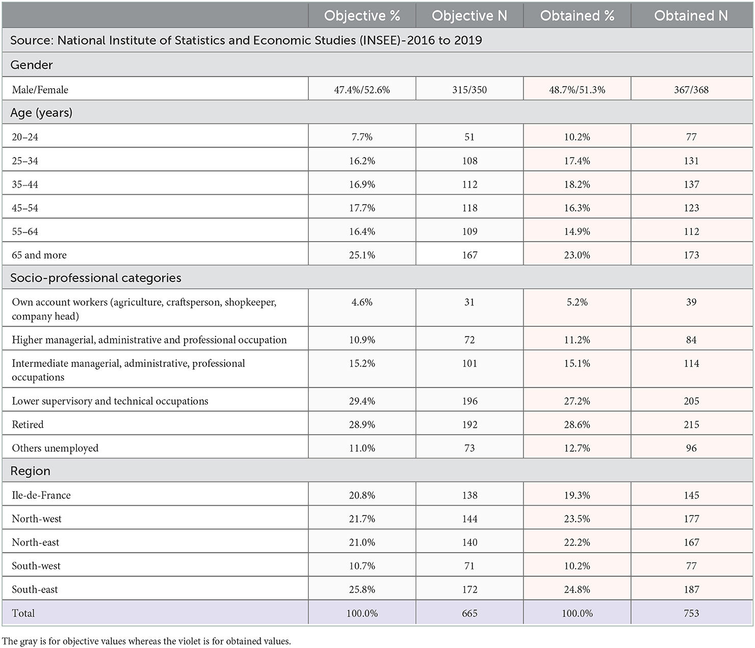Click the '47.4%/52.6%' cell
Image resolution: width=755 pixels, height=648 pixels.
pyautogui.click(x=362, y=90)
